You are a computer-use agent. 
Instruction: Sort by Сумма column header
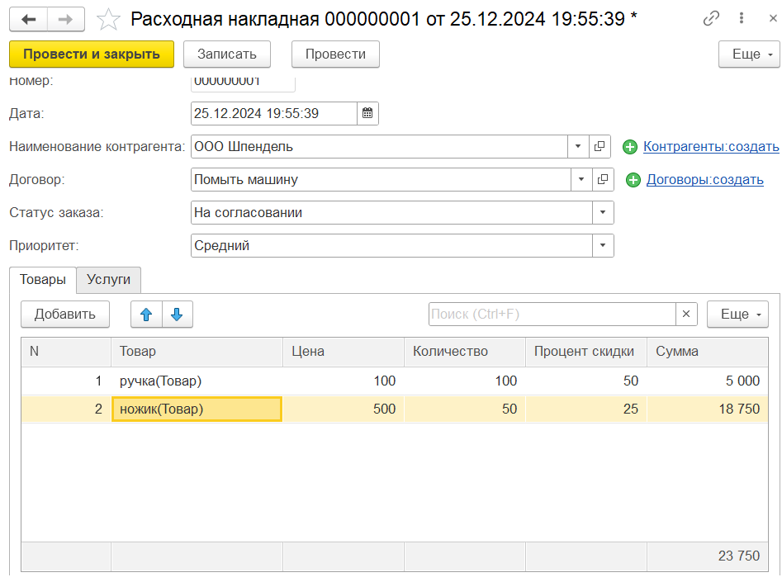tap(708, 352)
